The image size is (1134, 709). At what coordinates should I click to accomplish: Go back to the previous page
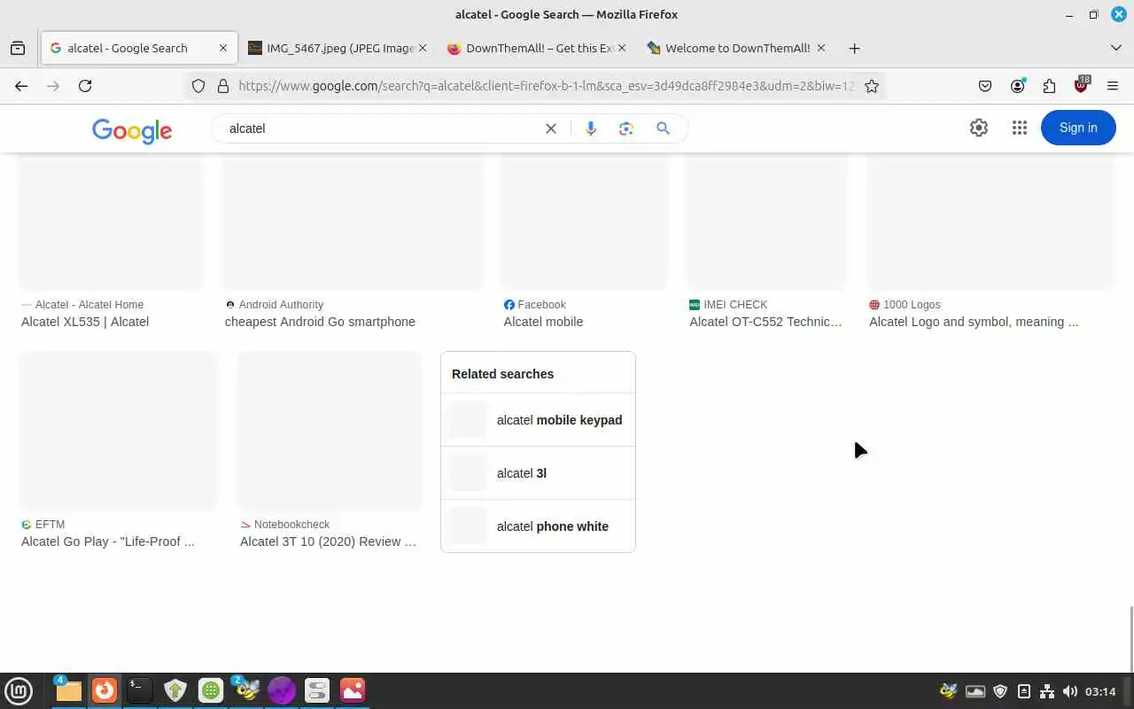(21, 86)
